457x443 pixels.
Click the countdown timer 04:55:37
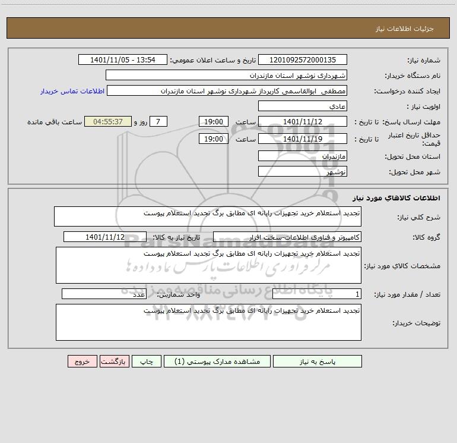(108, 121)
